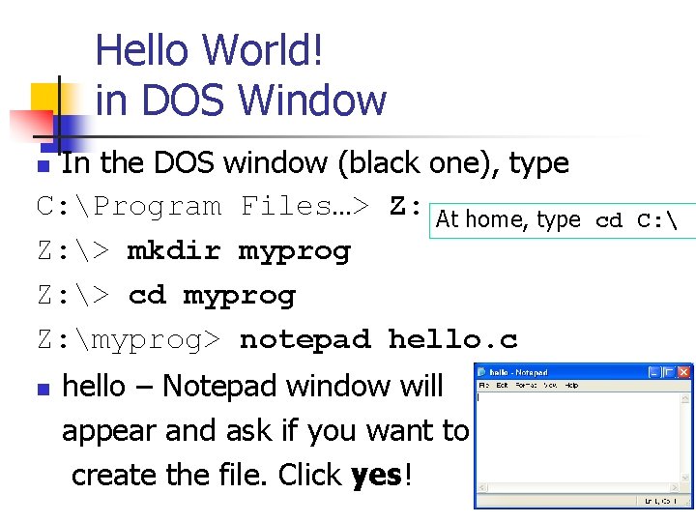Minimize the hello - Notepad window
Viewport: 696px width, 522px height.
tap(653, 372)
